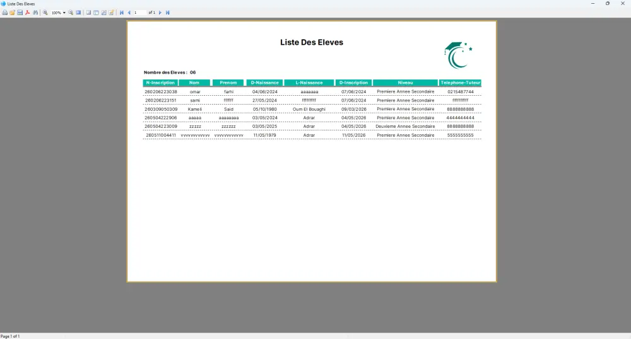Restore down the Liste Des Eleves window
Image resolution: width=631 pixels, height=339 pixels.
click(608, 3)
